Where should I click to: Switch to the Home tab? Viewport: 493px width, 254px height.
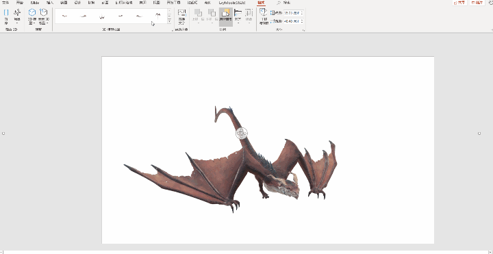coord(20,3)
